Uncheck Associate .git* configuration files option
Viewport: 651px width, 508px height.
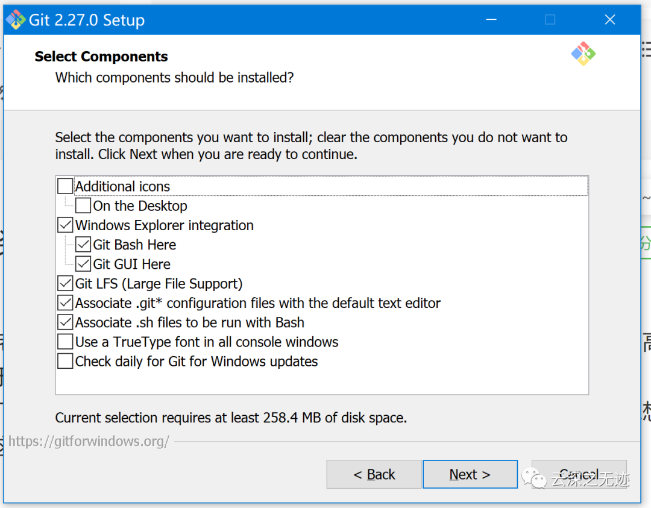click(x=65, y=303)
